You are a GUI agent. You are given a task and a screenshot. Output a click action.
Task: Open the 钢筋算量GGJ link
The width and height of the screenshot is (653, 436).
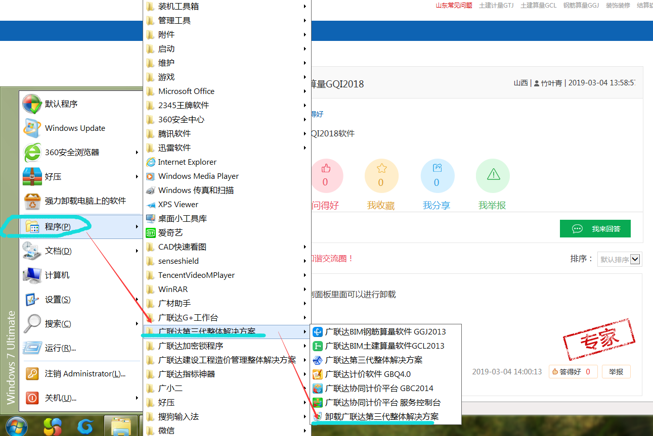(581, 6)
